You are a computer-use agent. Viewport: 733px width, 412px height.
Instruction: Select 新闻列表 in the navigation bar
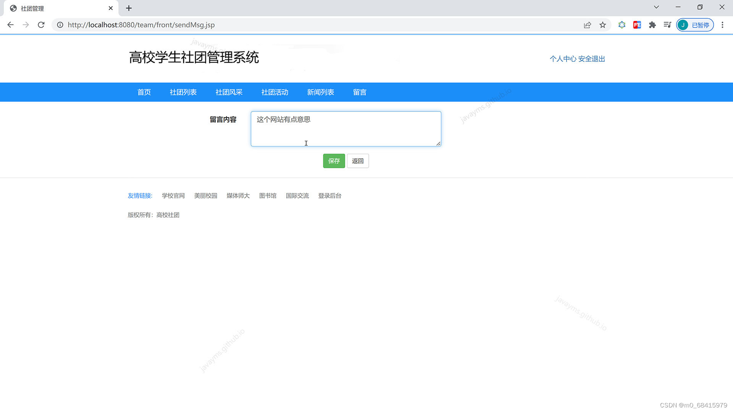pos(320,92)
